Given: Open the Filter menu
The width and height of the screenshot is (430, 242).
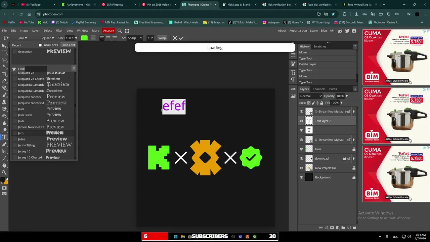Looking at the screenshot, I should 59,31.
